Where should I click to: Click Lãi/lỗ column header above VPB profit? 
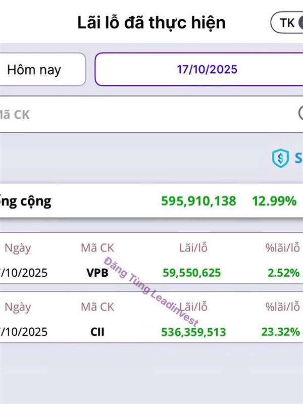pos(193,248)
